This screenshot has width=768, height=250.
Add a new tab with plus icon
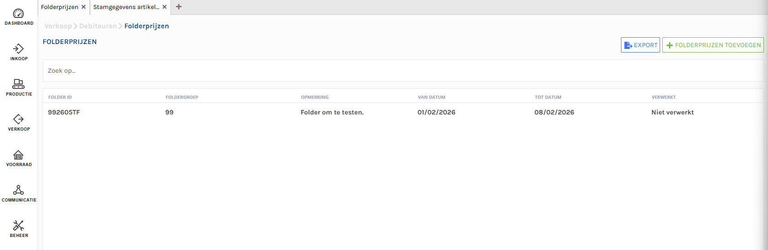(179, 7)
